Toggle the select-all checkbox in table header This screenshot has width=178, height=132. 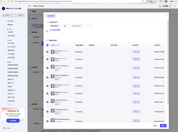(x=47, y=45)
